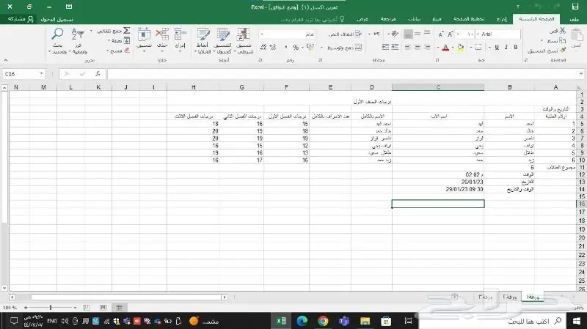Screen dimensions: 587x329
Task: Open Conditional Formatting menu
Action: [244, 41]
